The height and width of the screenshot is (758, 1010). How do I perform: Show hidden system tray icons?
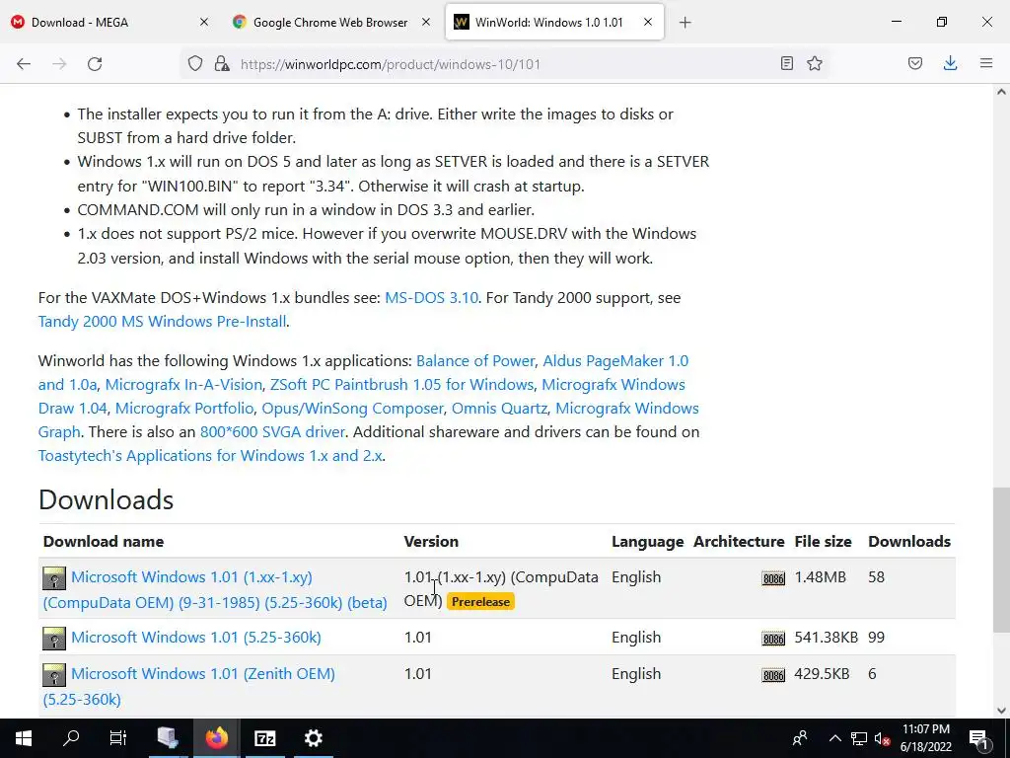[834, 738]
